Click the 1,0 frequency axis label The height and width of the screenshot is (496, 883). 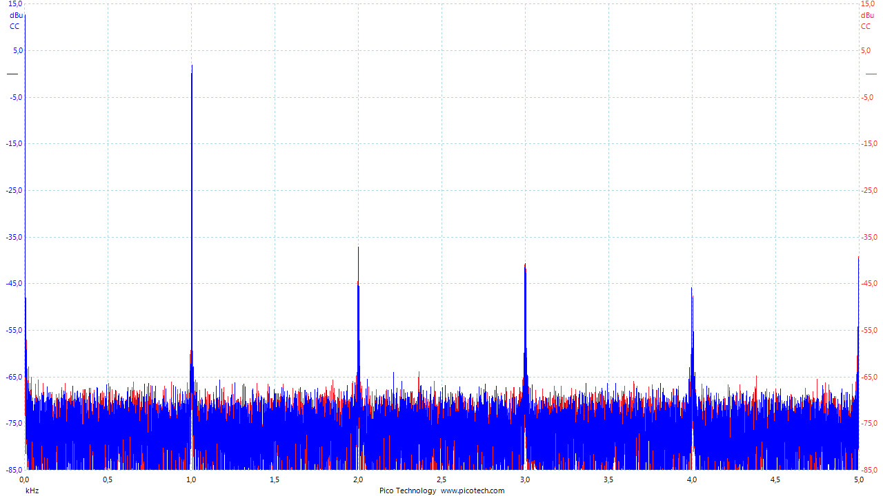(x=191, y=479)
